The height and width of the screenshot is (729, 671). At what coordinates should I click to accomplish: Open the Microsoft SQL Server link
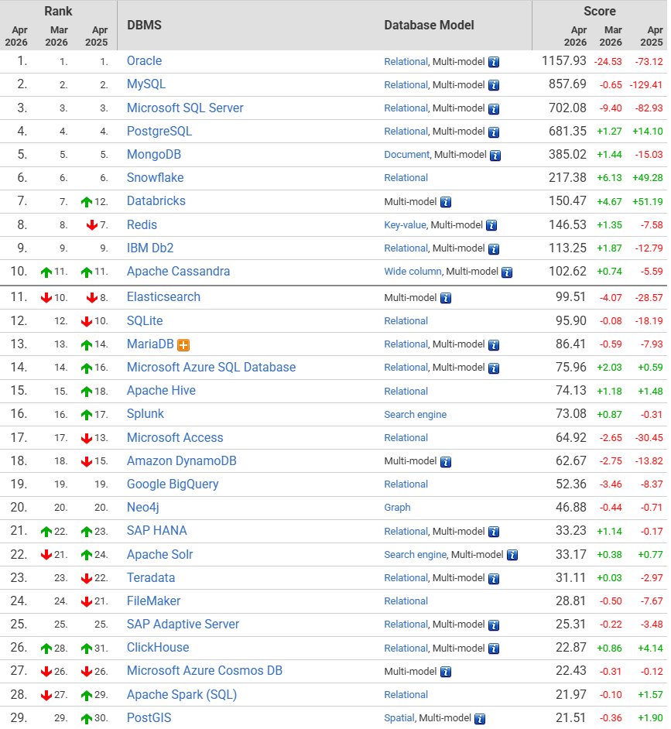(185, 108)
